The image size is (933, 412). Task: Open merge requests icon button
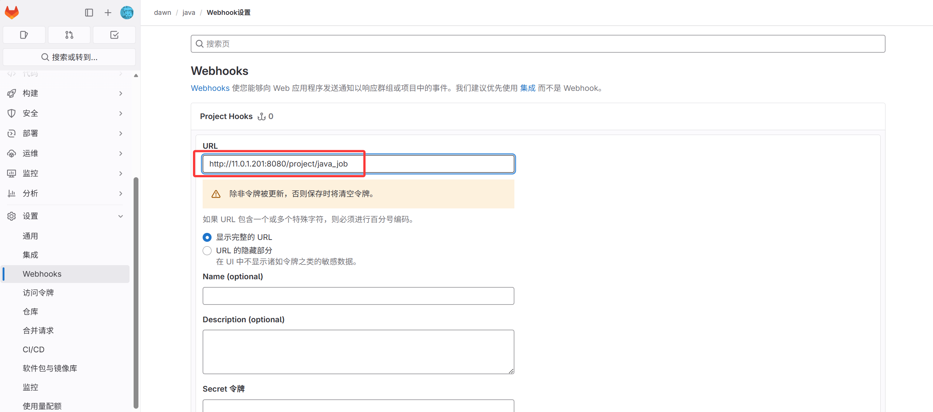coord(69,35)
